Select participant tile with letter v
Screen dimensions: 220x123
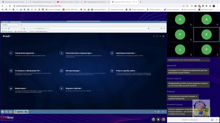(x=180, y=50)
